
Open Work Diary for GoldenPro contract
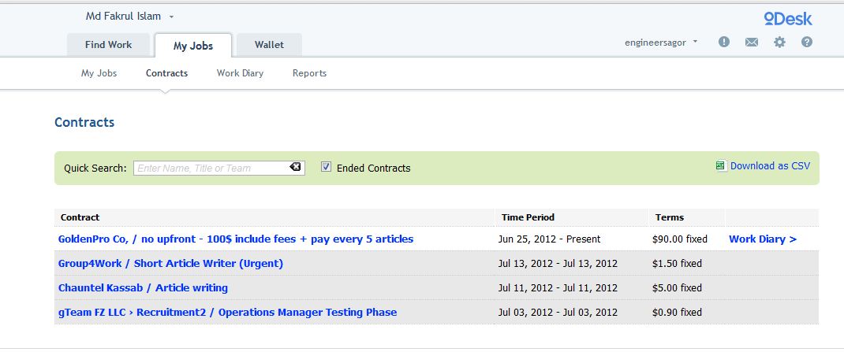click(x=762, y=239)
